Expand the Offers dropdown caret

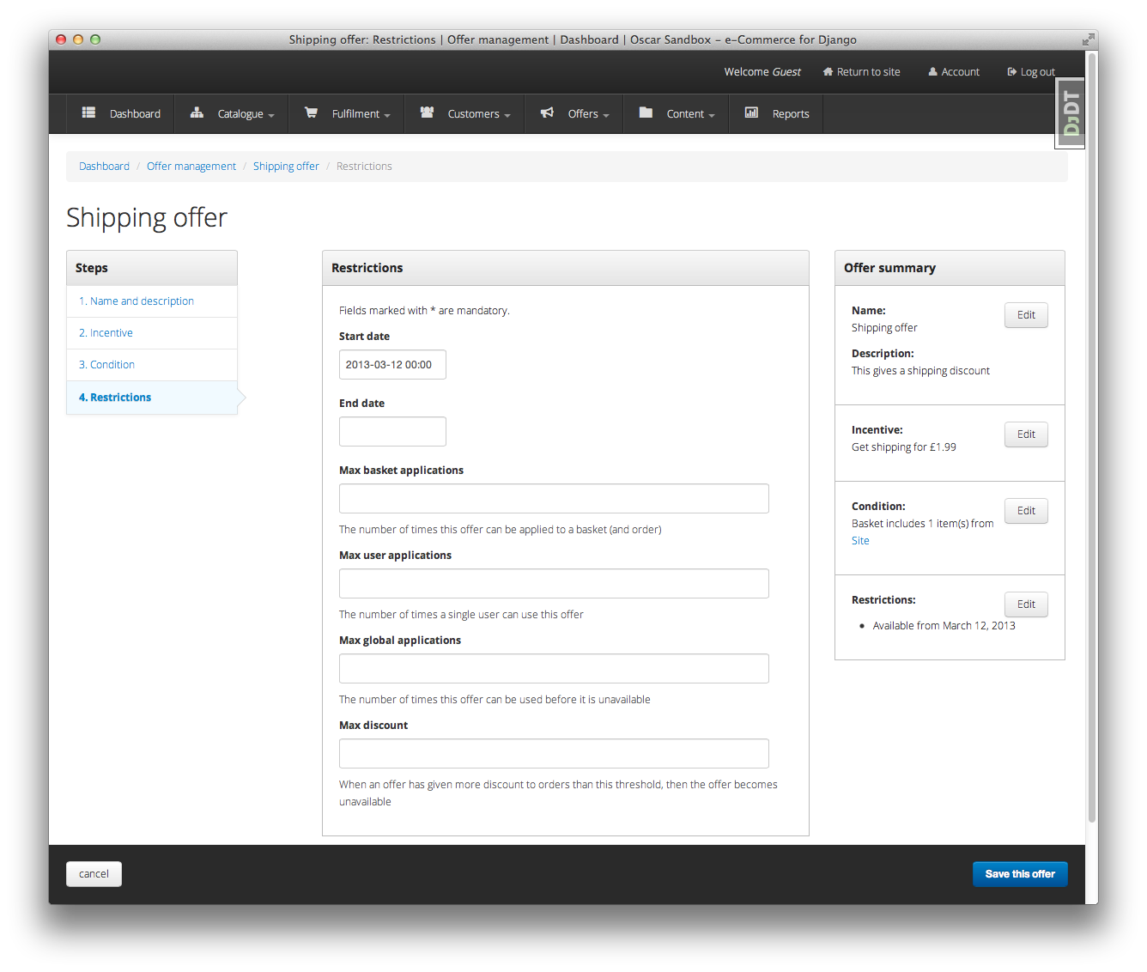tap(606, 116)
